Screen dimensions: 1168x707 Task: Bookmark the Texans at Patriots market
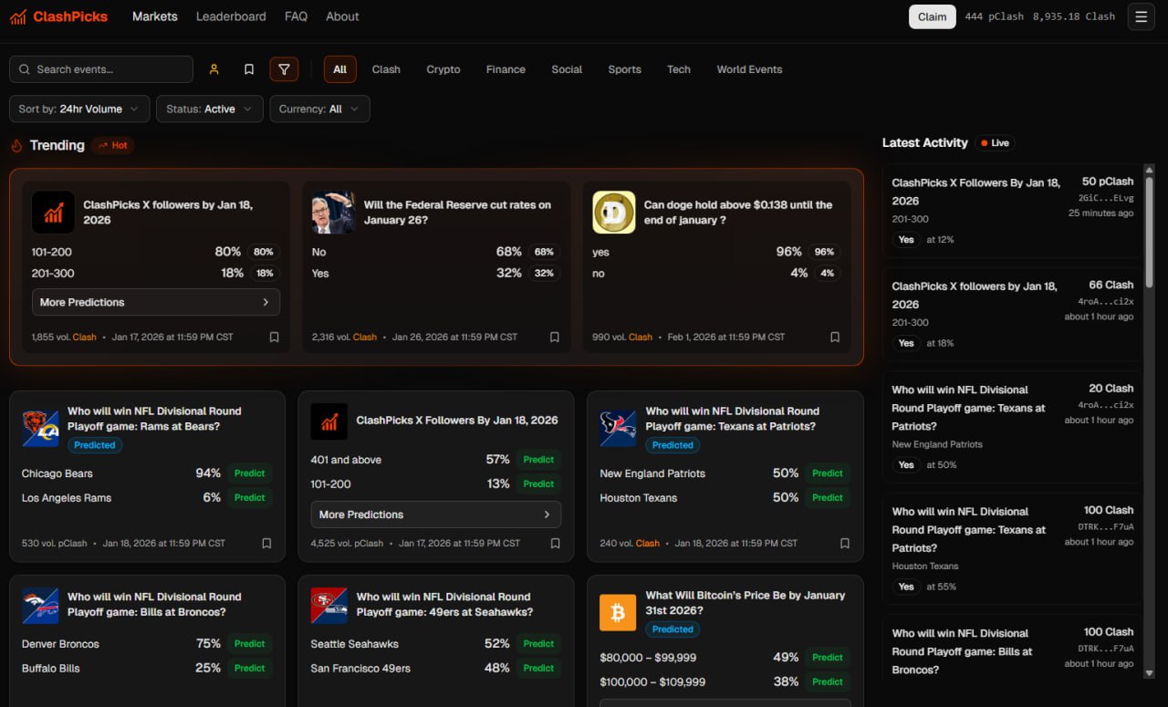click(x=844, y=543)
